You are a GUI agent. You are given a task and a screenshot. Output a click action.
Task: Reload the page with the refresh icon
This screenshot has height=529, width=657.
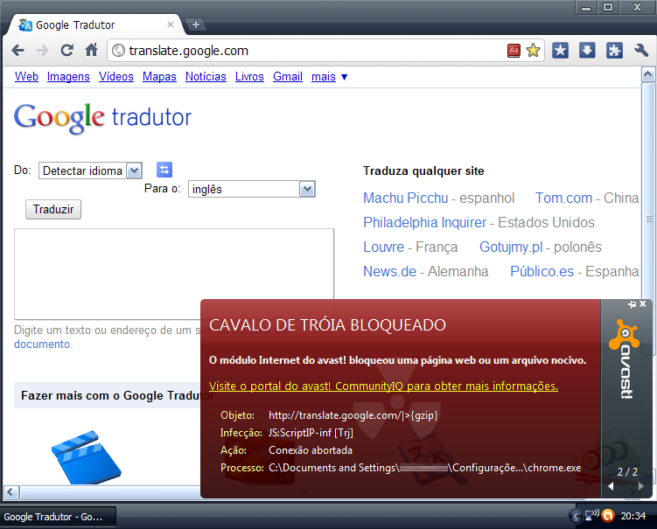pos(66,51)
